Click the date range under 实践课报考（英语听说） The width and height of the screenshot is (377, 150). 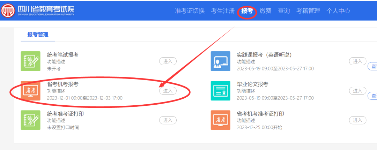[275, 69]
